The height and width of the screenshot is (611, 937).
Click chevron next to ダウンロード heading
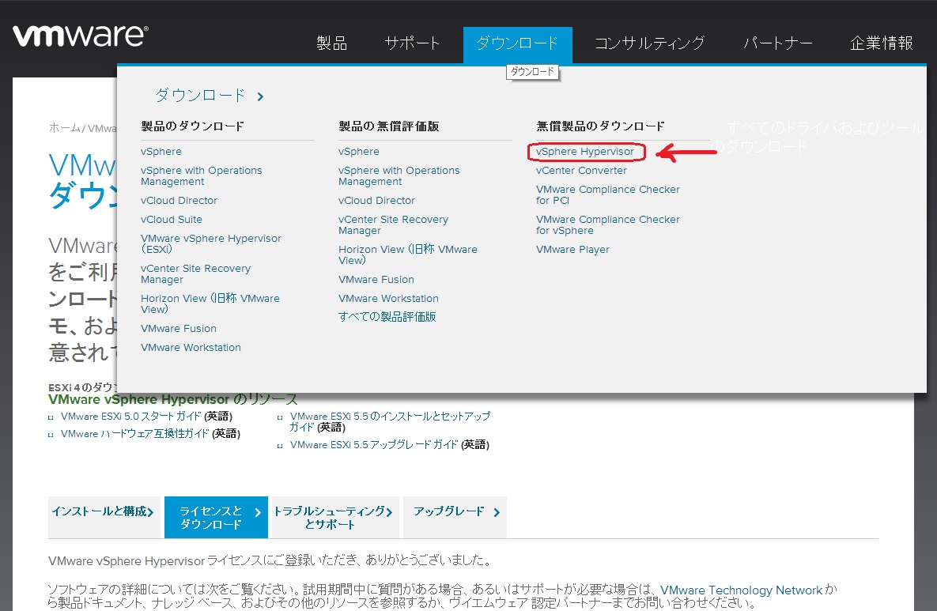tap(260, 96)
